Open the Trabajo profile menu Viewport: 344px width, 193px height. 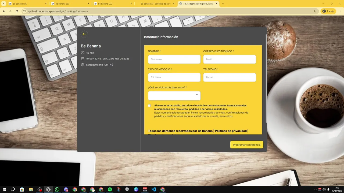click(328, 11)
